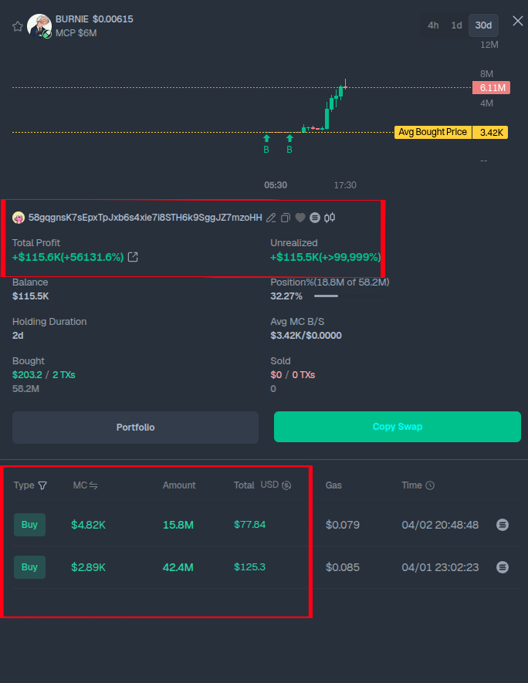
Task: Switch chart to 1d timeframe
Action: tap(456, 25)
